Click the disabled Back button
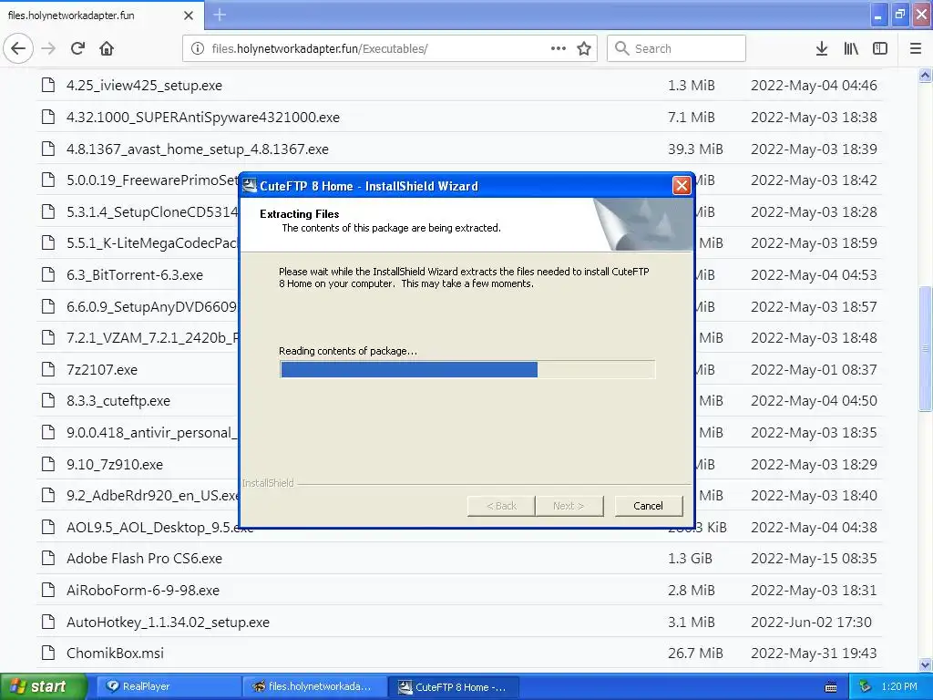The image size is (933, 700). 502,506
